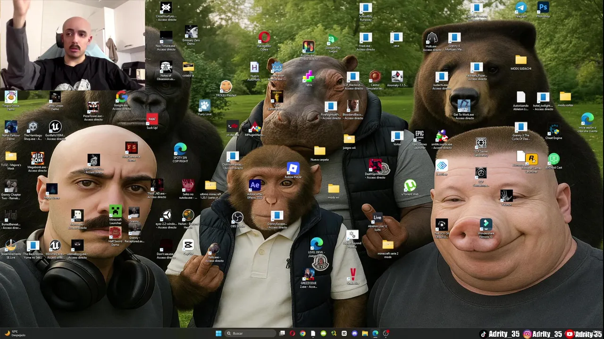Open Rockstar Games Launcher icon
Screen dimensions: 604x339
point(531,163)
